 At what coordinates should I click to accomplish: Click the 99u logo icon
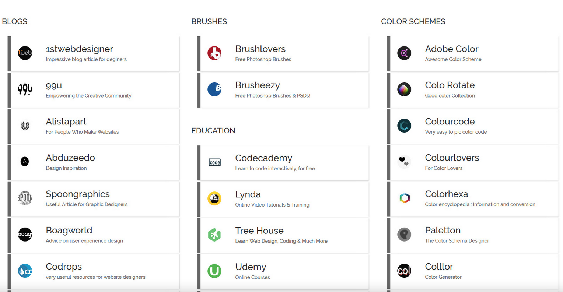pyautogui.click(x=25, y=89)
